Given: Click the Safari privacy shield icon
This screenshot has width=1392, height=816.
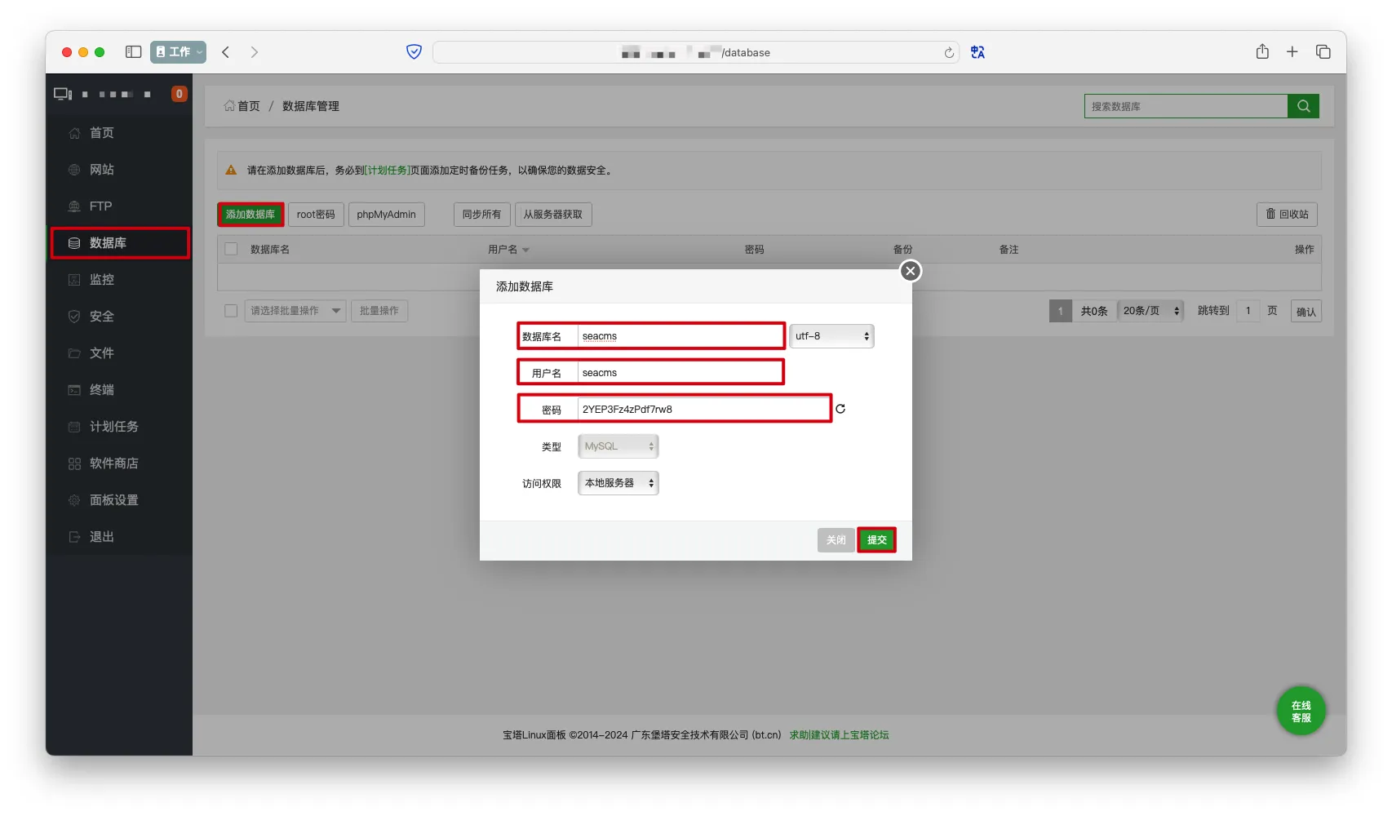Looking at the screenshot, I should [x=414, y=52].
